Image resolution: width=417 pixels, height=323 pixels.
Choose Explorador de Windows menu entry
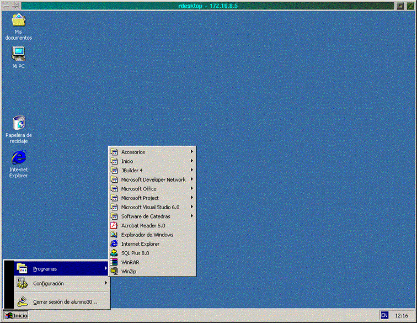(x=152, y=235)
